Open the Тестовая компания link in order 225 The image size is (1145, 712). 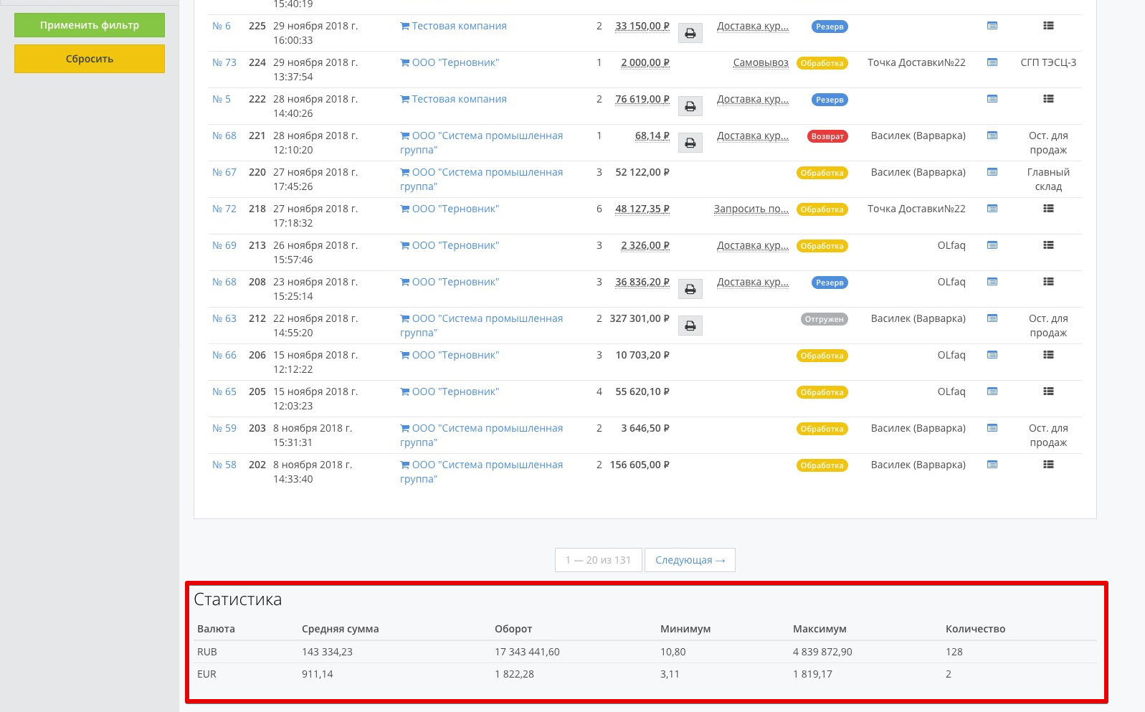coord(459,27)
